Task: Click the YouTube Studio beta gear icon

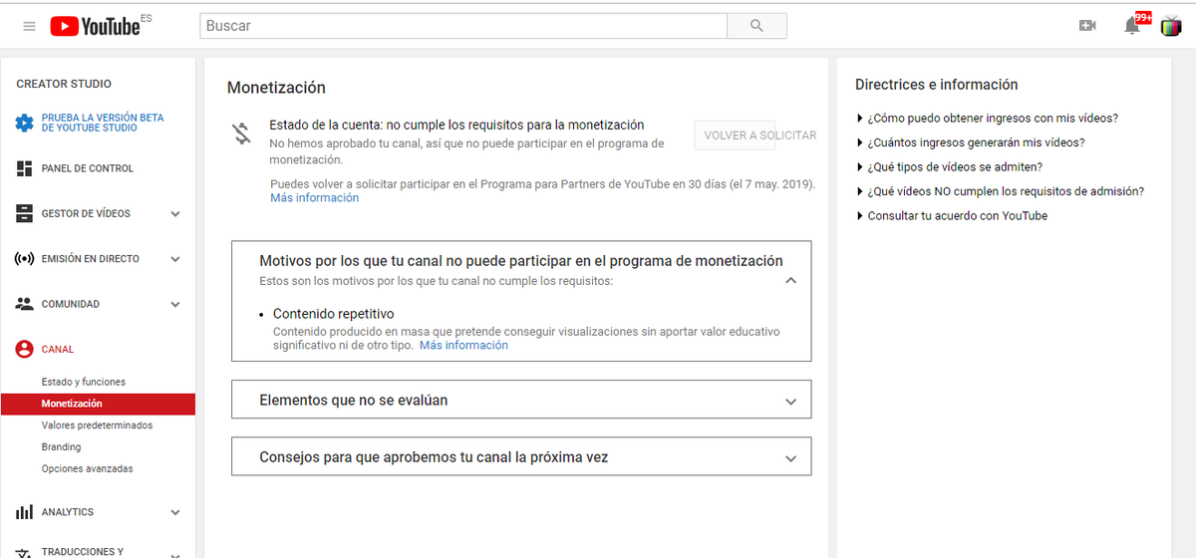Action: click(25, 124)
